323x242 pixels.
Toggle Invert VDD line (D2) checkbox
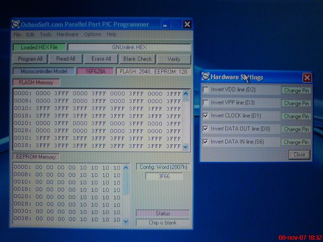click(206, 90)
